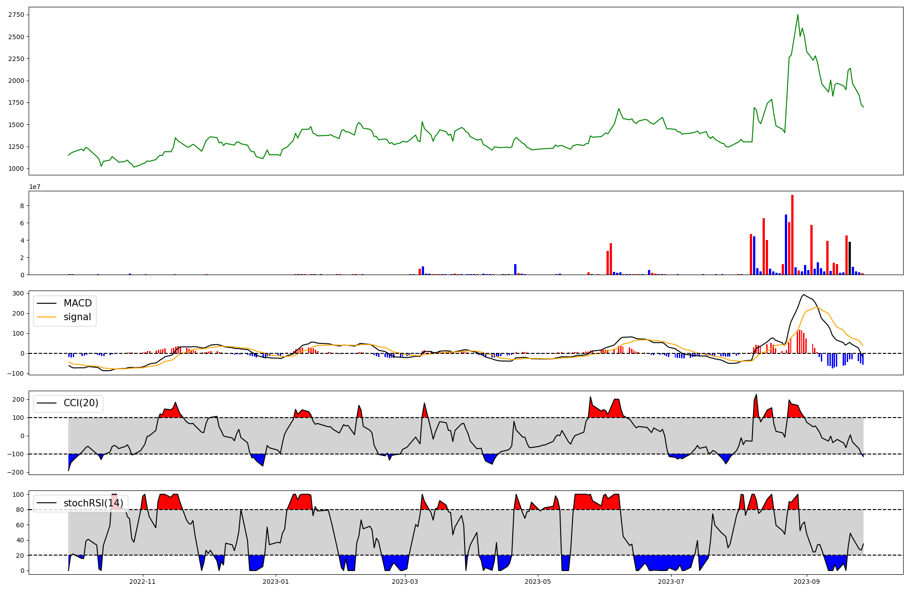Click the peak of the black MACD line
Screen dimensions: 910x592
pyautogui.click(x=804, y=295)
